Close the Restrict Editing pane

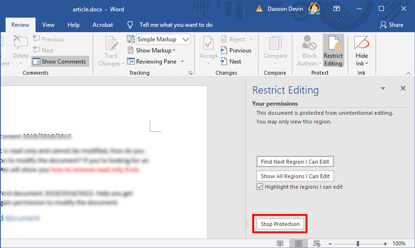click(x=403, y=89)
